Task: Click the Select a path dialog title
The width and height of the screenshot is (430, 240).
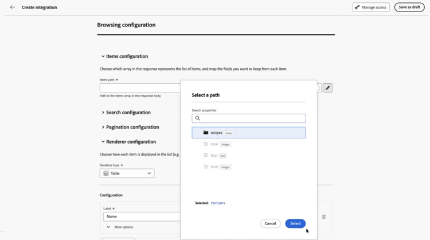Action: pos(205,95)
